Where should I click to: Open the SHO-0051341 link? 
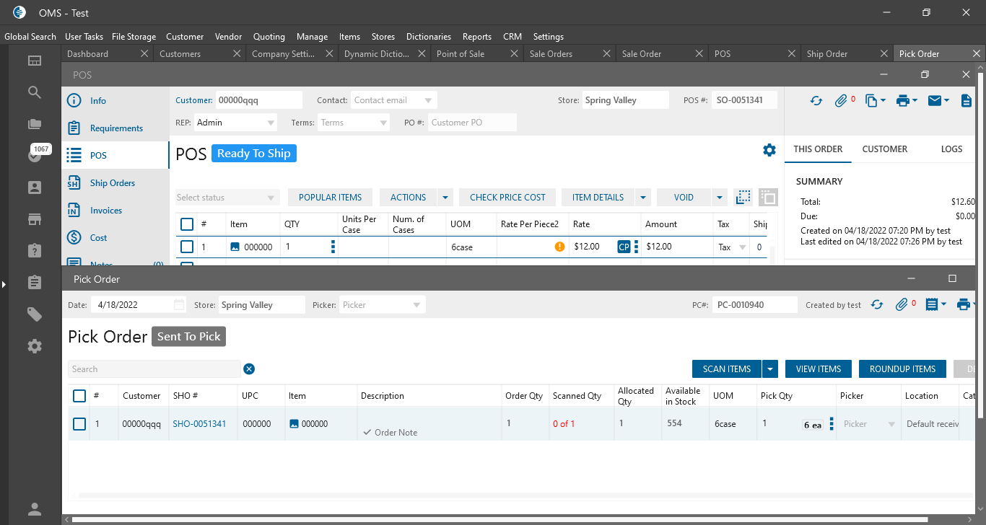pyautogui.click(x=199, y=424)
